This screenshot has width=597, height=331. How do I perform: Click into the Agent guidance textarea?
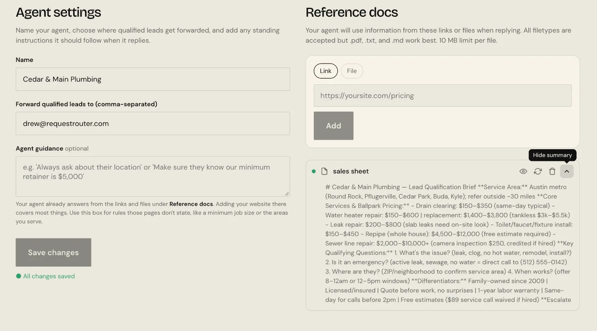[153, 177]
